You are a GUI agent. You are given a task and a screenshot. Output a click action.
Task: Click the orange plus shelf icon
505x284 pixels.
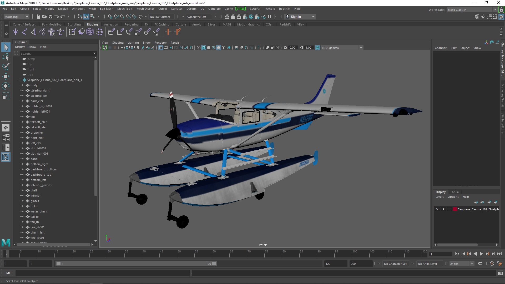(168, 32)
